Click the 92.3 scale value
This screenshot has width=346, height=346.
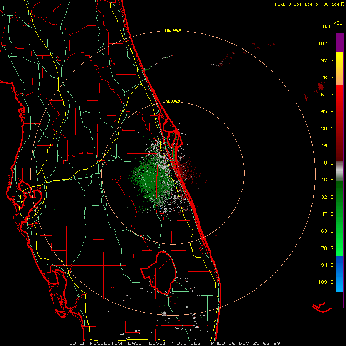[x=327, y=60]
